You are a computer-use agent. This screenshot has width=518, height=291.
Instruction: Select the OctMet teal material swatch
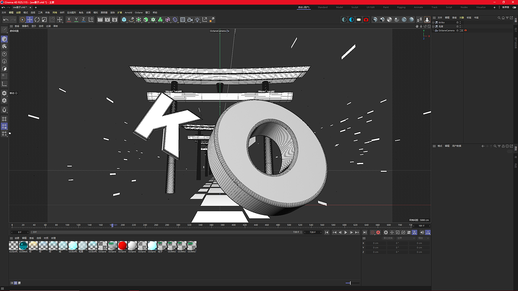[x=23, y=246]
